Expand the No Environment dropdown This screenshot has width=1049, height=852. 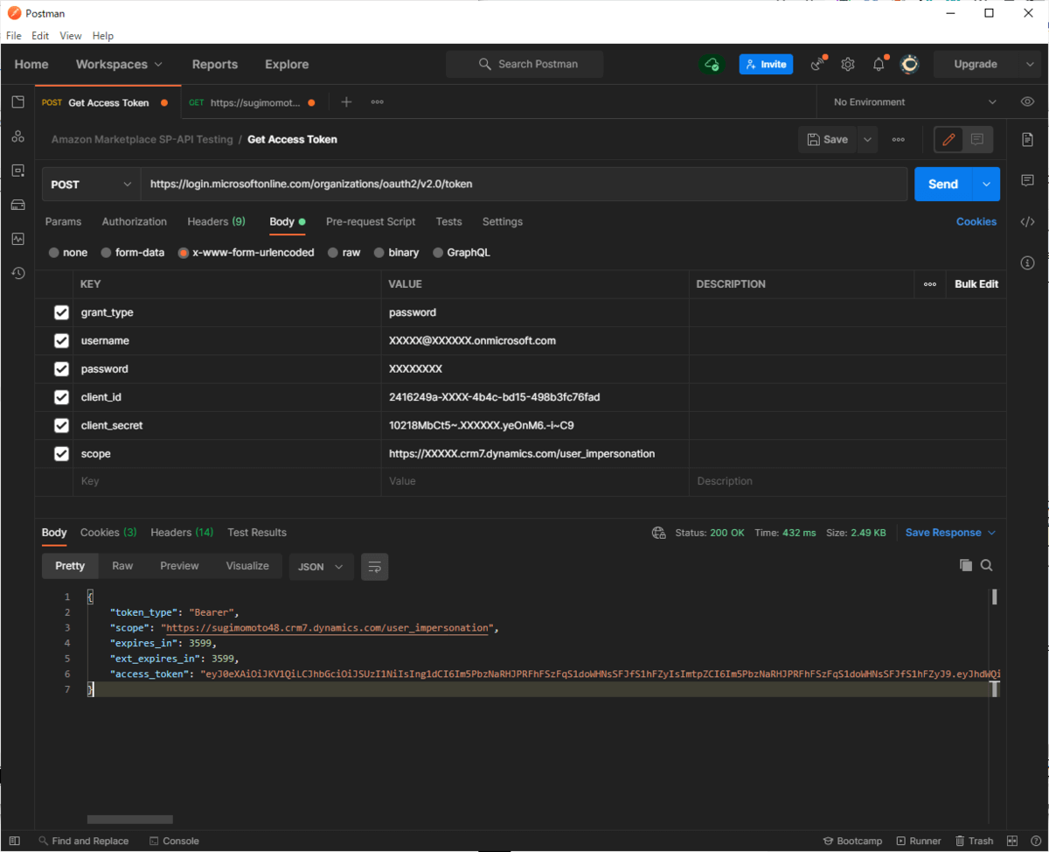[x=914, y=102]
